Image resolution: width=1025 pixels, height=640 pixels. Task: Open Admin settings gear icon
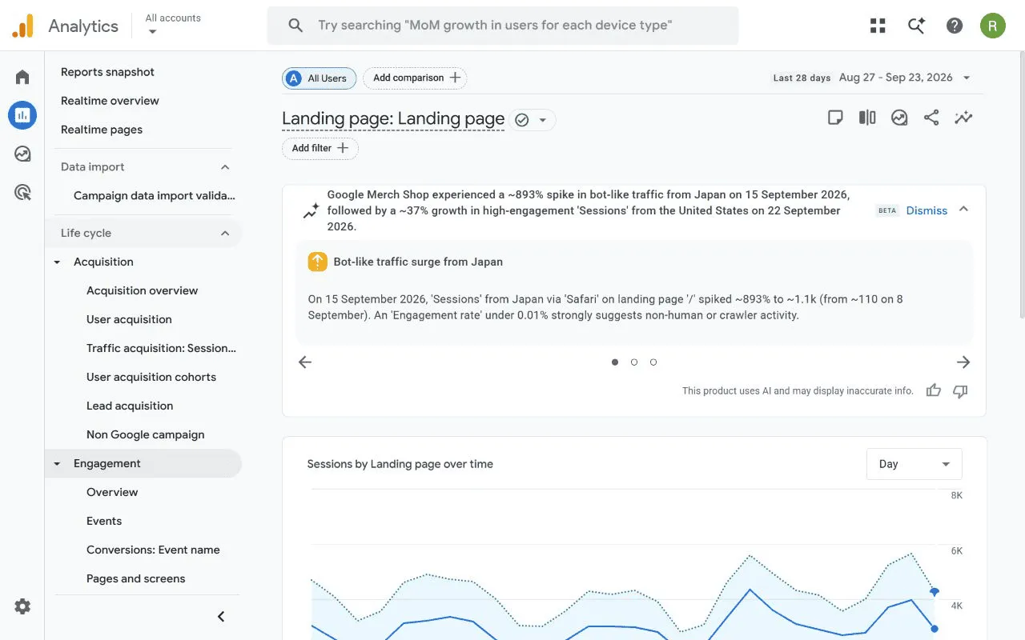(x=22, y=606)
